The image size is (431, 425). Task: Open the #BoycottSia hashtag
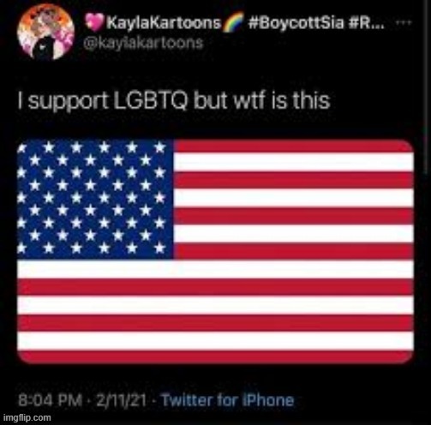tap(296, 22)
